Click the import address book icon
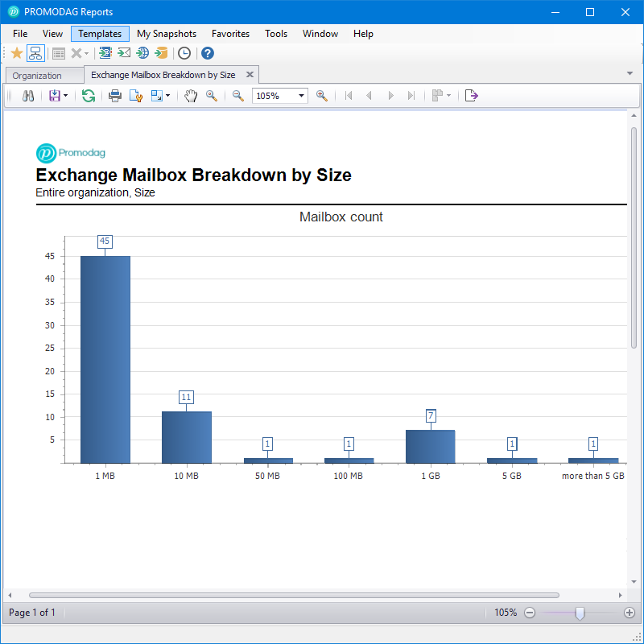 tap(105, 53)
